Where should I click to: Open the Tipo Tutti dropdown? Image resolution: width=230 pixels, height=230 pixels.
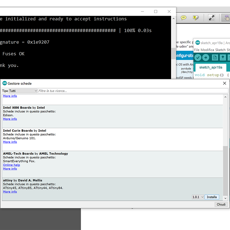pos(23,91)
